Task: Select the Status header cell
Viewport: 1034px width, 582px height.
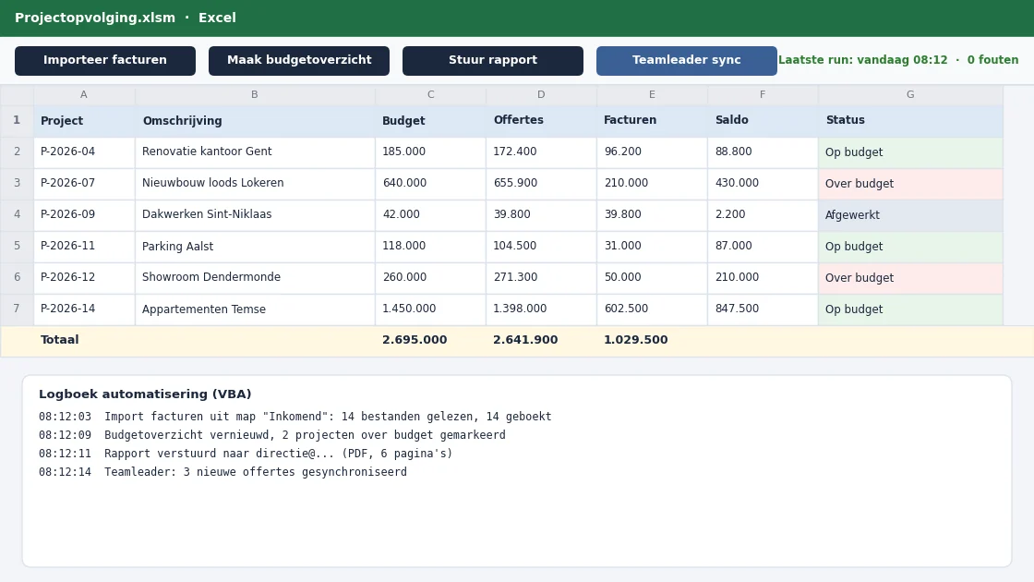Action: tap(910, 120)
